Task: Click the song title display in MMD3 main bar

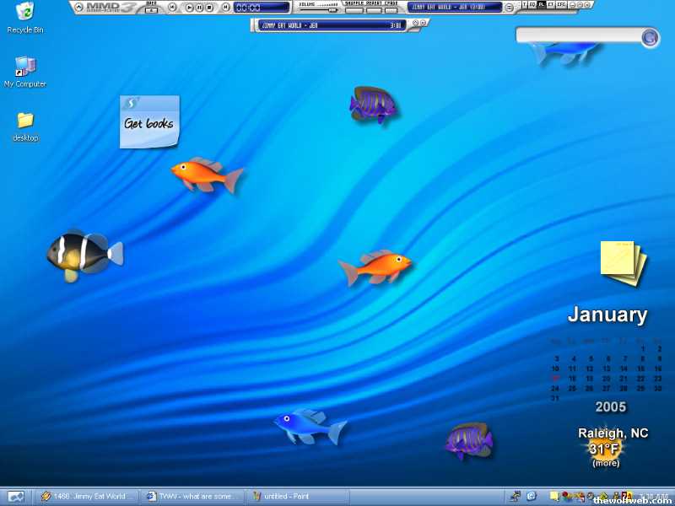Action: (455, 7)
